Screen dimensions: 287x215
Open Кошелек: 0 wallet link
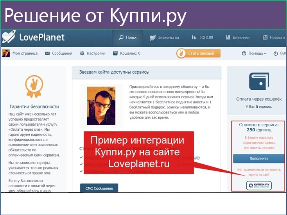[x=130, y=53]
